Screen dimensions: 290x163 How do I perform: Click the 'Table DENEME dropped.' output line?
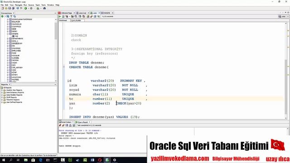click(70, 146)
